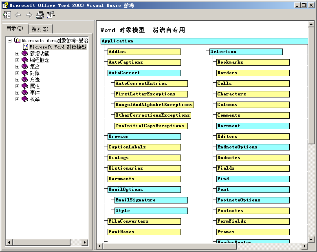Click content pane horizontal scrollbar thumb

170,246
